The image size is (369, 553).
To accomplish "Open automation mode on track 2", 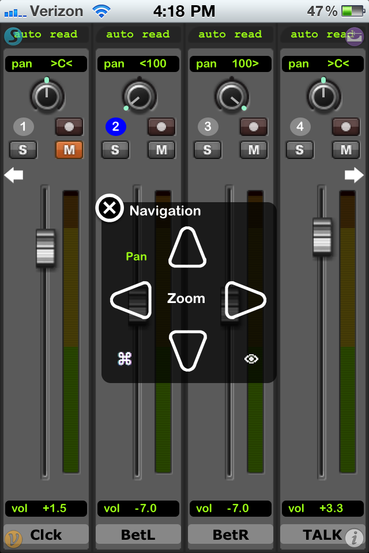I will (138, 35).
